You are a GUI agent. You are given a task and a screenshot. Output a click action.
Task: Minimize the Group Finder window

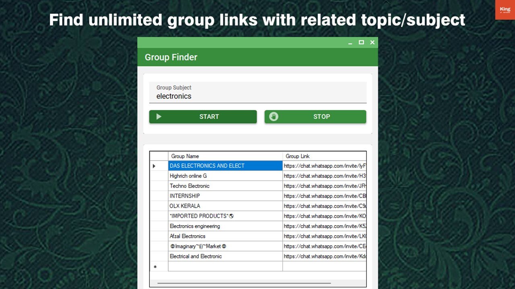tap(350, 43)
